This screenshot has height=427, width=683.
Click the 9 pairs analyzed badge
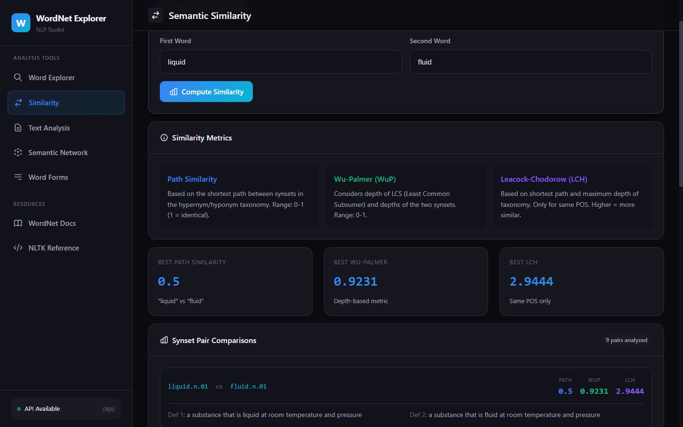pos(627,340)
